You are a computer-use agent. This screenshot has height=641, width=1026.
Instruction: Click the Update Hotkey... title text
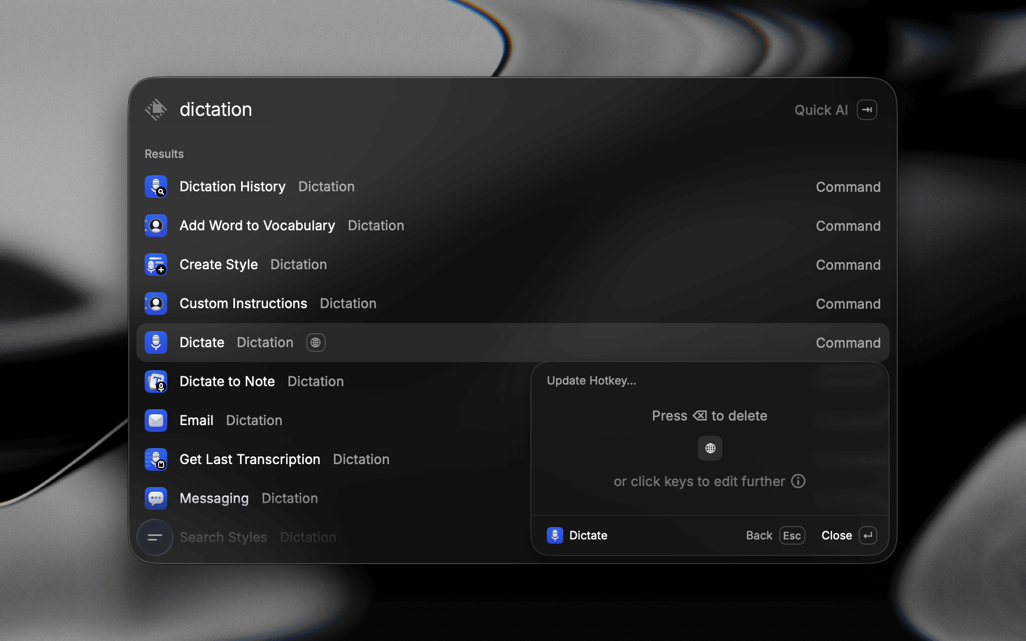pyautogui.click(x=591, y=380)
